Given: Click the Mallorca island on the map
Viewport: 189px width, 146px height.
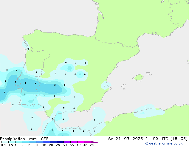Looking at the screenshot, I should point(138,78).
